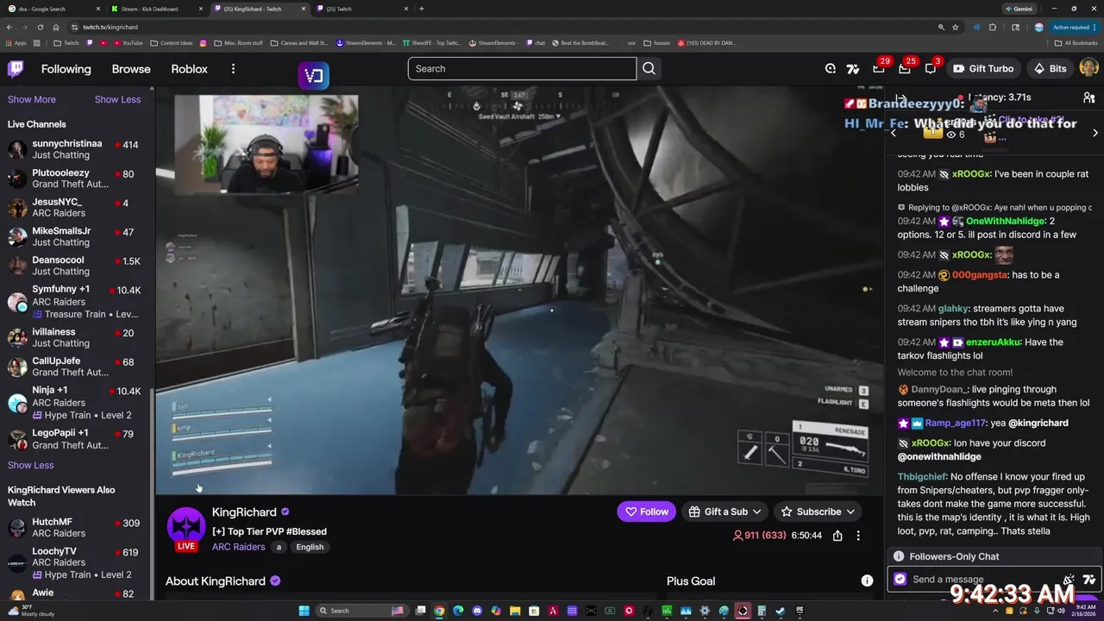Open the Subscribe dropdown
1104x621 pixels.
818,511
